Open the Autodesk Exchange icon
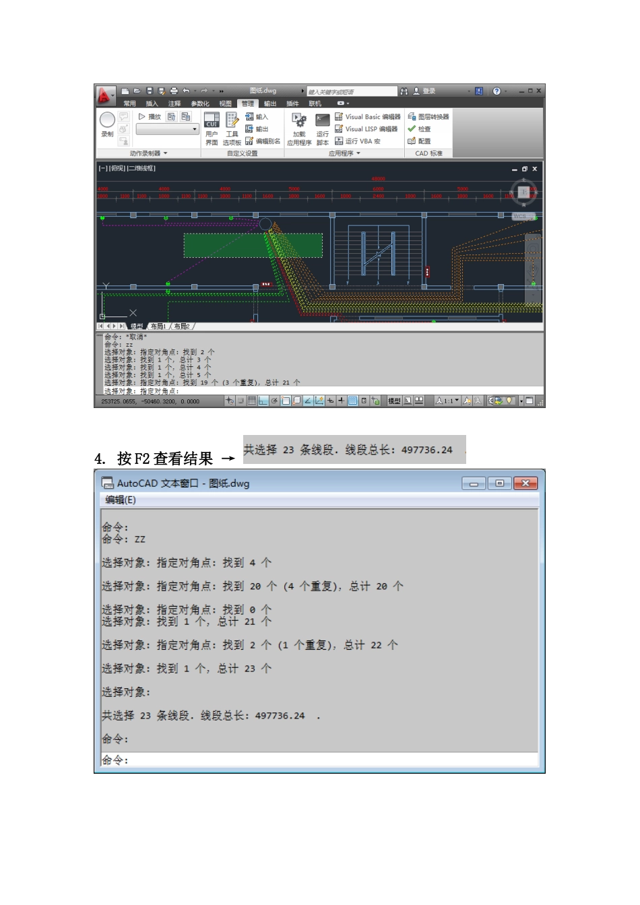This screenshot has width=640, height=905. click(x=479, y=91)
